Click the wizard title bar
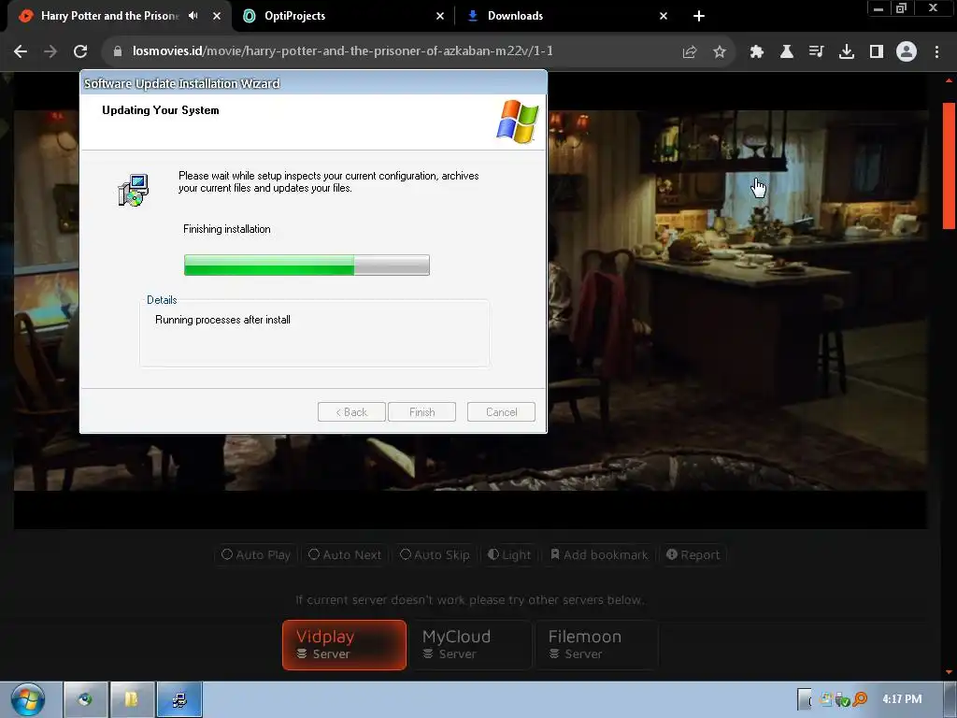 (x=313, y=83)
